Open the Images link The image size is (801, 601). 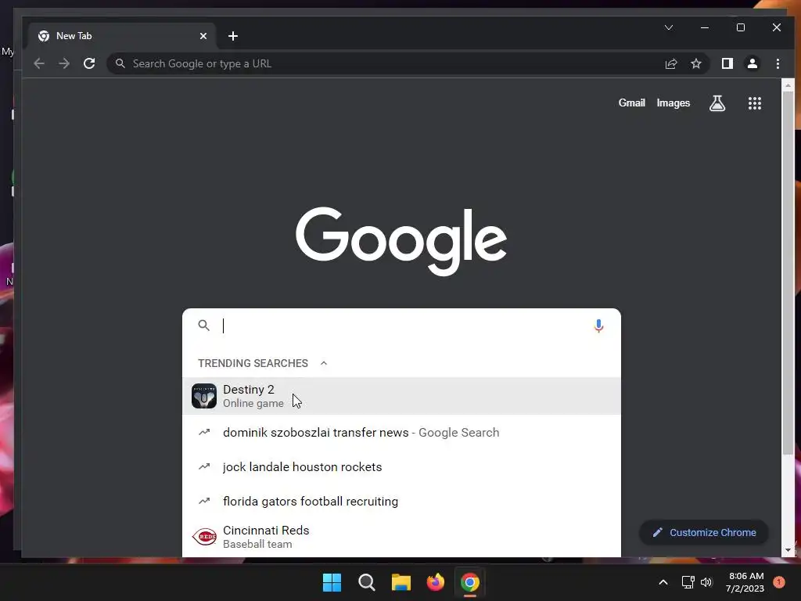[x=673, y=103]
